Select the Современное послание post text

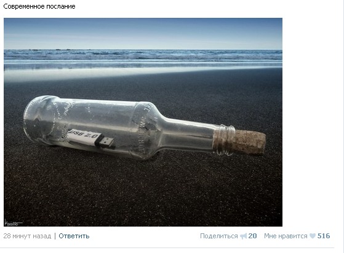[39, 6]
